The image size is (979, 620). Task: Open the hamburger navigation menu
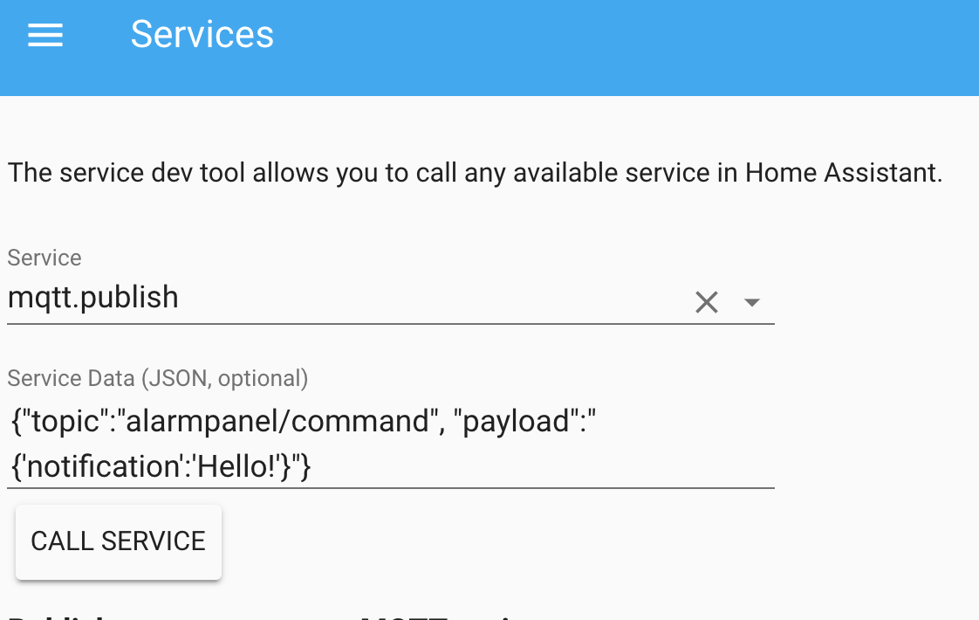click(x=45, y=35)
